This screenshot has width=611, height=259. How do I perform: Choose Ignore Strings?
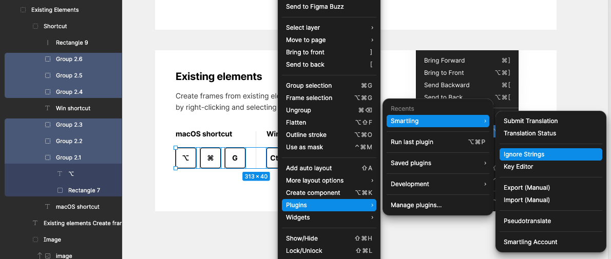550,154
